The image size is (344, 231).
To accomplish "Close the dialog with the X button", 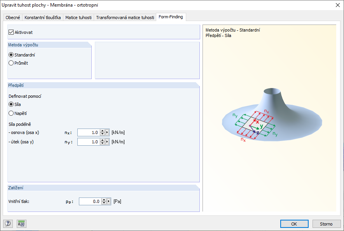I will 337,5.
